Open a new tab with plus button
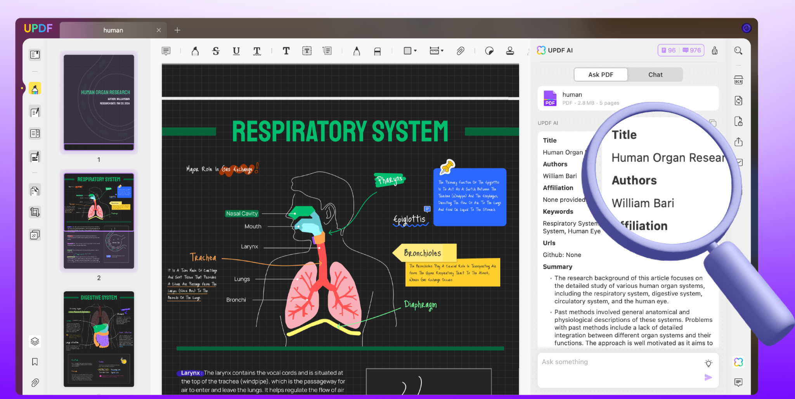Screen dimensions: 795x399 [177, 30]
